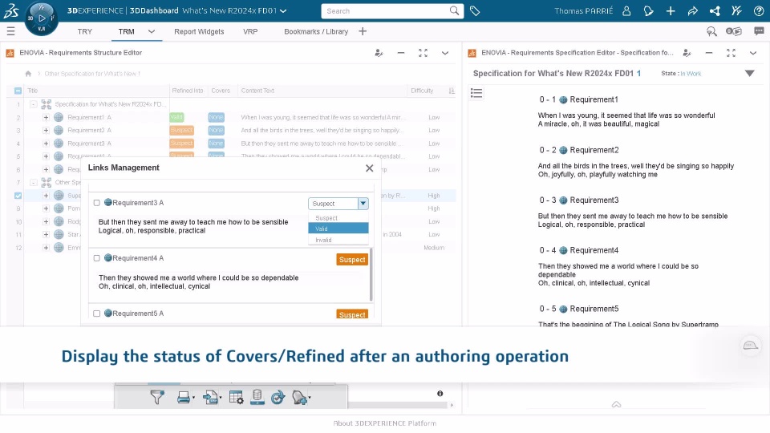Expand Requirement2 A row
The width and height of the screenshot is (770, 433).
pos(46,130)
